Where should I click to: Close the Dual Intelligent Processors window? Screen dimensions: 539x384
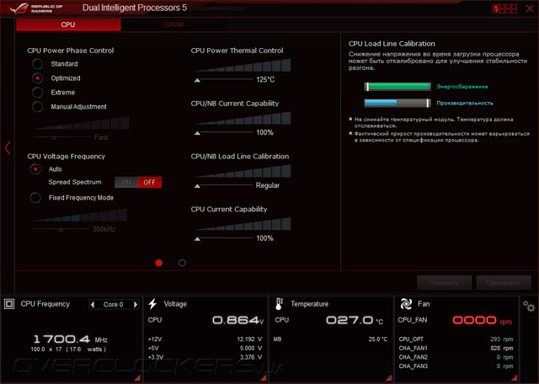530,8
